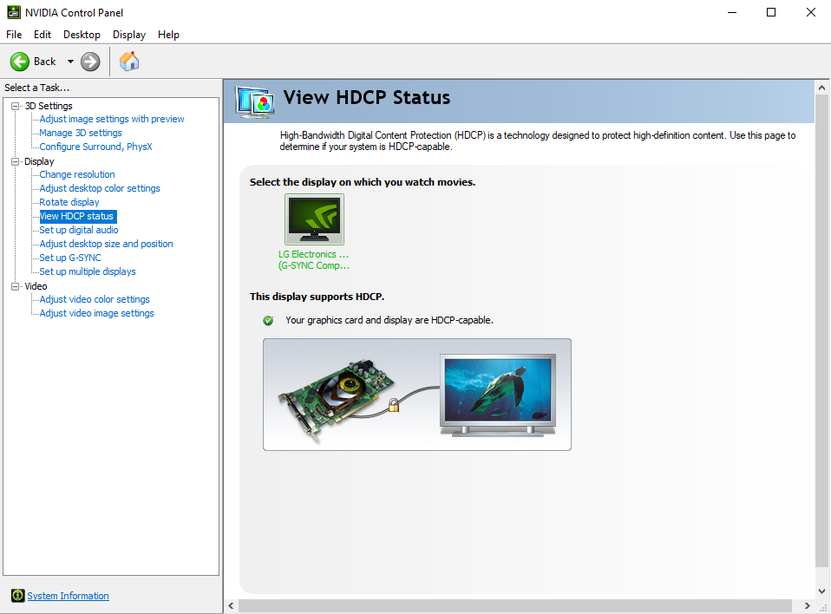Open the Help menu
The image size is (831, 614).
pos(168,35)
